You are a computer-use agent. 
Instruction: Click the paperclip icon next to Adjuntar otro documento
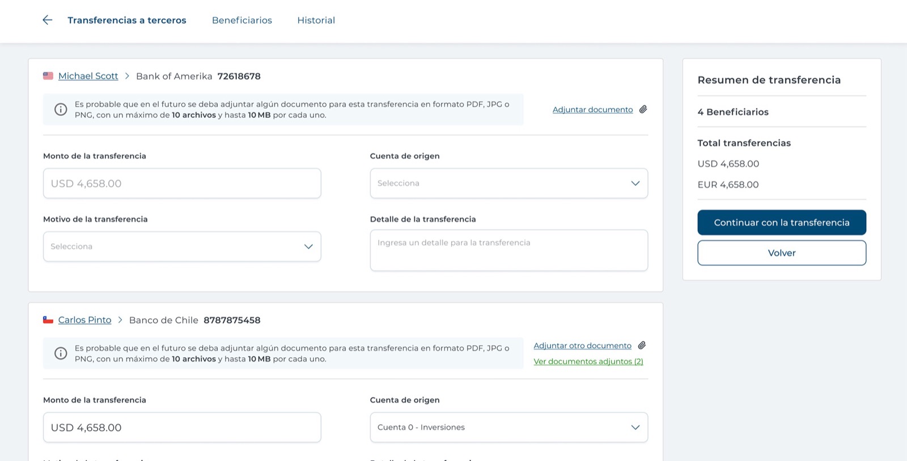point(642,345)
